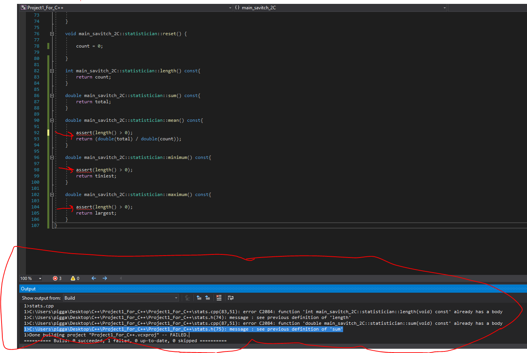Clear all output with the Clear All icon
Image resolution: width=527 pixels, height=353 pixels.
[219, 298]
